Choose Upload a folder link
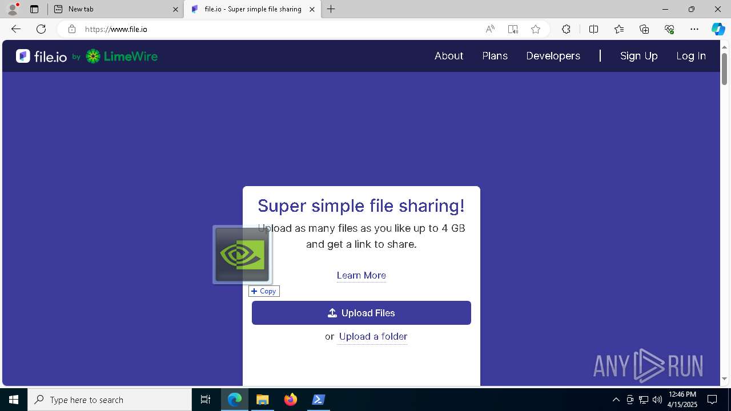 click(373, 336)
